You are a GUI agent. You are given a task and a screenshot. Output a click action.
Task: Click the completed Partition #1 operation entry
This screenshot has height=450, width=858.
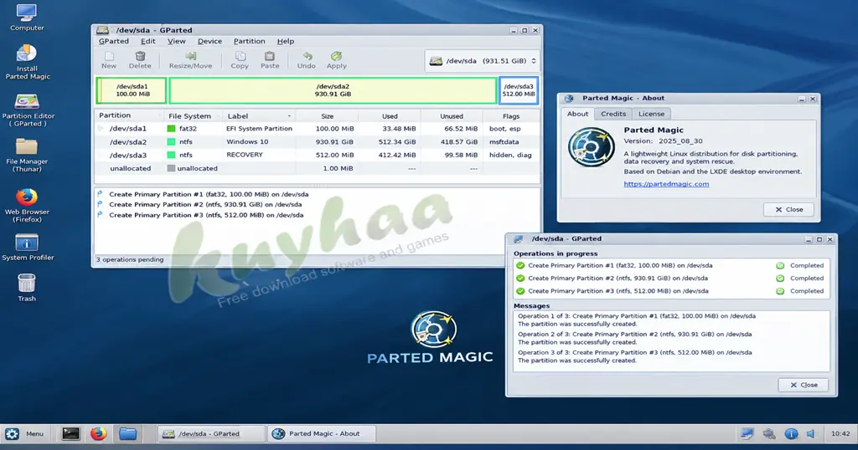click(670, 265)
